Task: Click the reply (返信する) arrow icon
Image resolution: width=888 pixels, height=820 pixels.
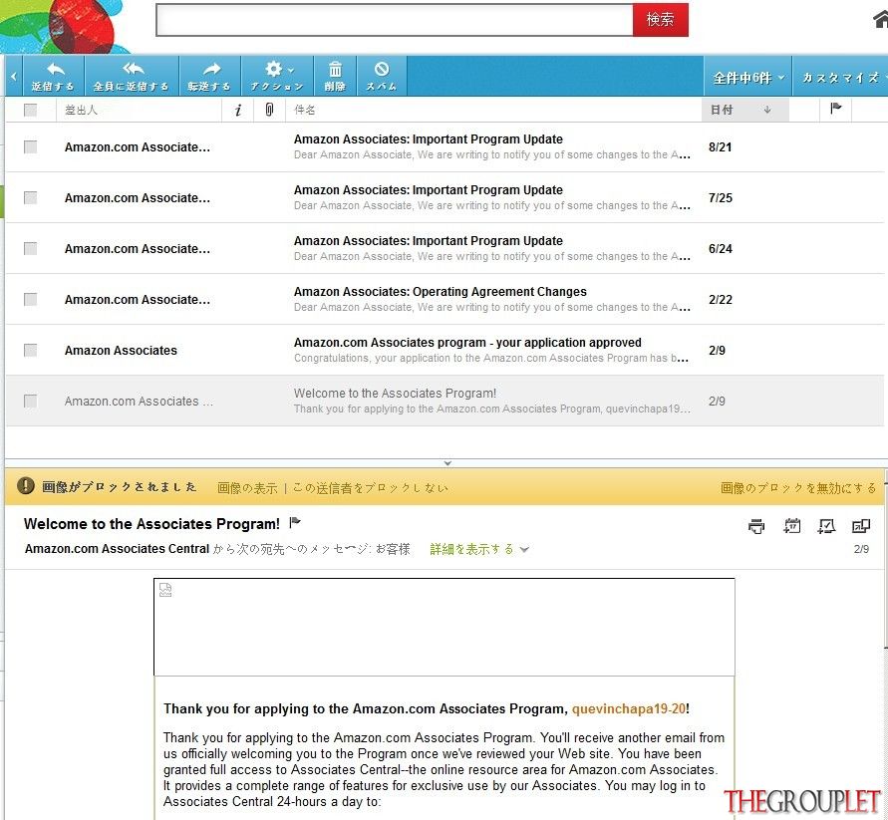Action: pyautogui.click(x=56, y=69)
